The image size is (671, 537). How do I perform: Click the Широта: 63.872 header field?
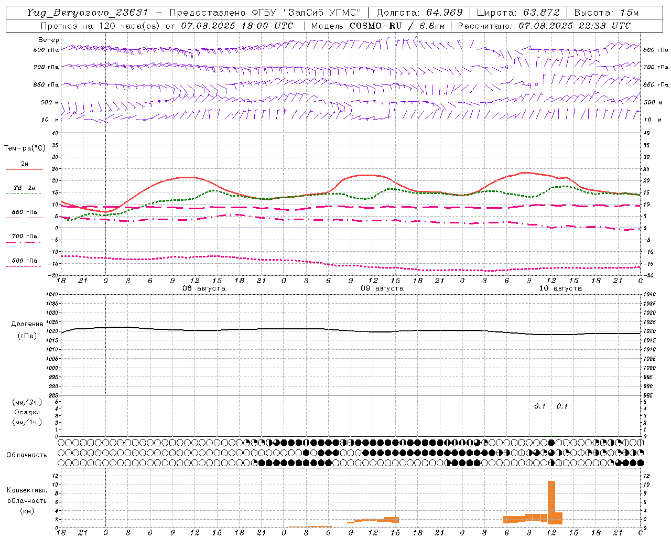click(518, 13)
